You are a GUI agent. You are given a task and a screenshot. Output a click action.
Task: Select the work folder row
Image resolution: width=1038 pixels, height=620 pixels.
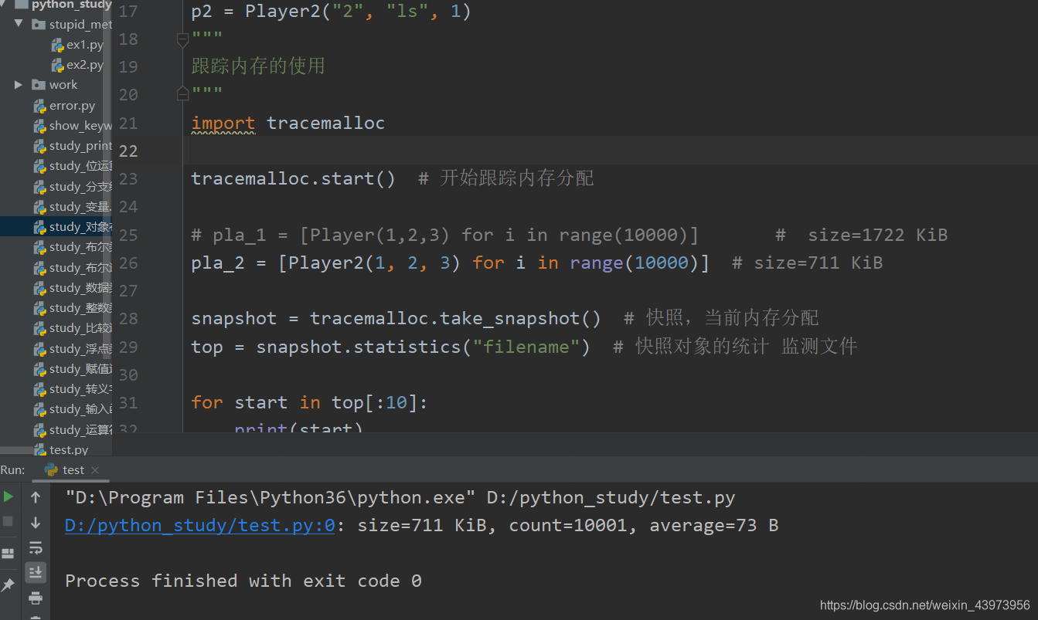click(56, 85)
